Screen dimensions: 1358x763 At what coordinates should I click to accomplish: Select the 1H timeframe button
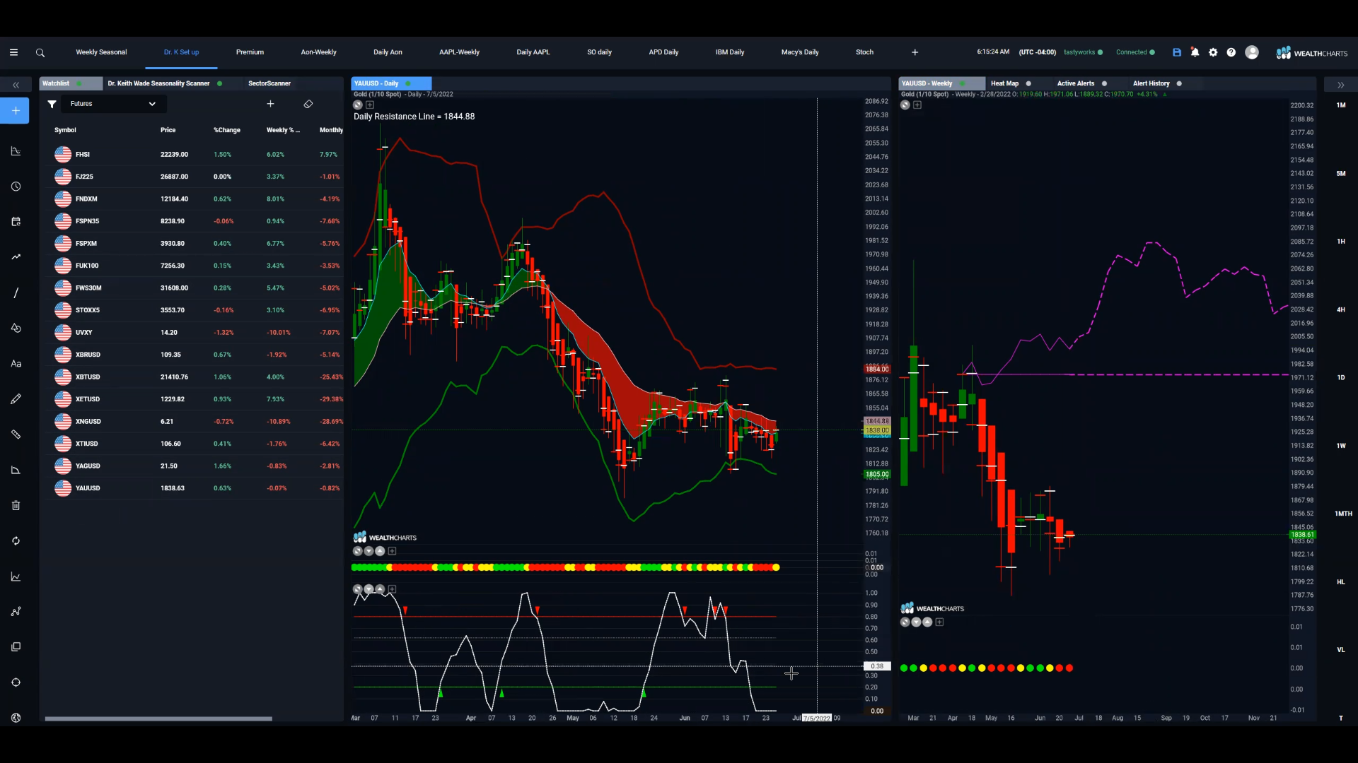pos(1341,242)
